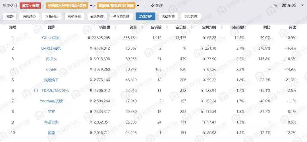Click the average price ¥ 152.24
307x142 pixels.
pos(209,101)
